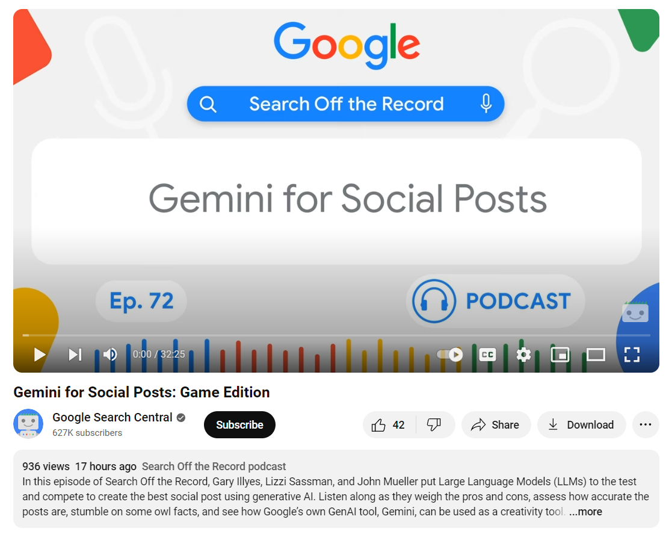Click the video progress bar

336,335
